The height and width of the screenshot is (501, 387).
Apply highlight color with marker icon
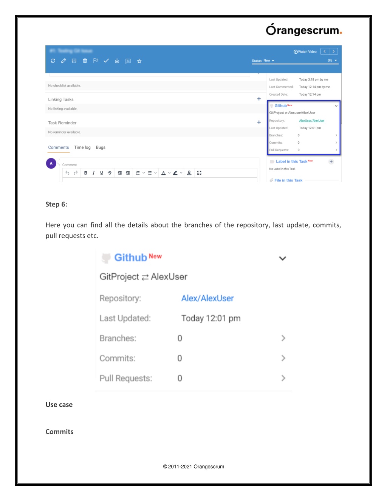[x=175, y=173]
